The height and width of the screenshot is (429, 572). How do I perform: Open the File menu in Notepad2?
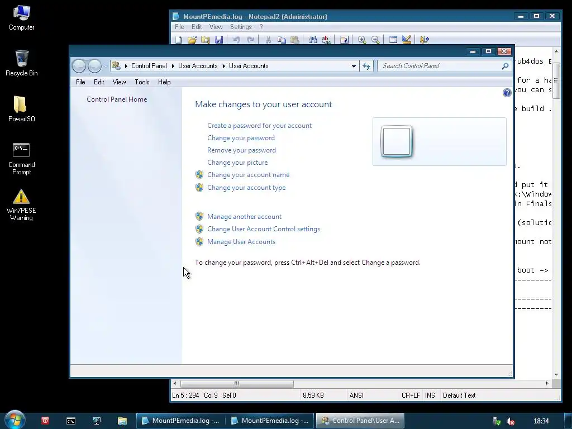179,27
